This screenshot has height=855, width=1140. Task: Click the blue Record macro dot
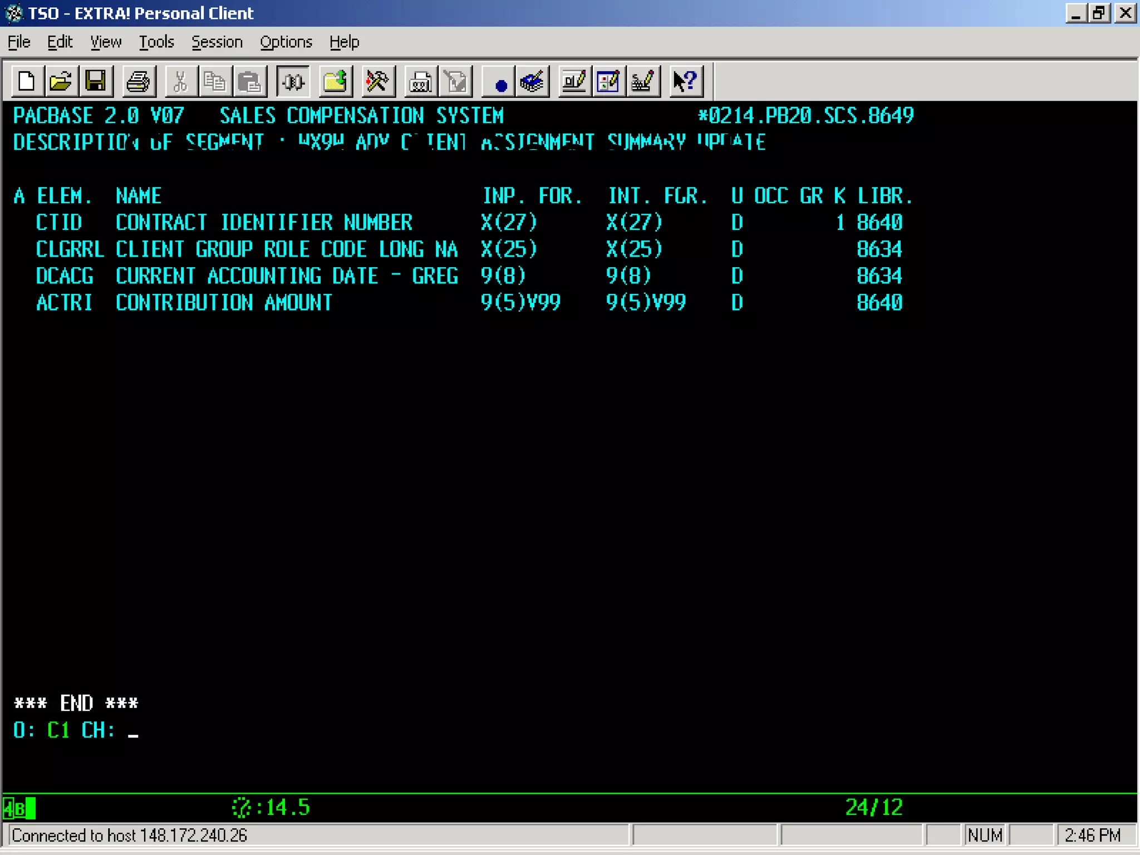[500, 83]
